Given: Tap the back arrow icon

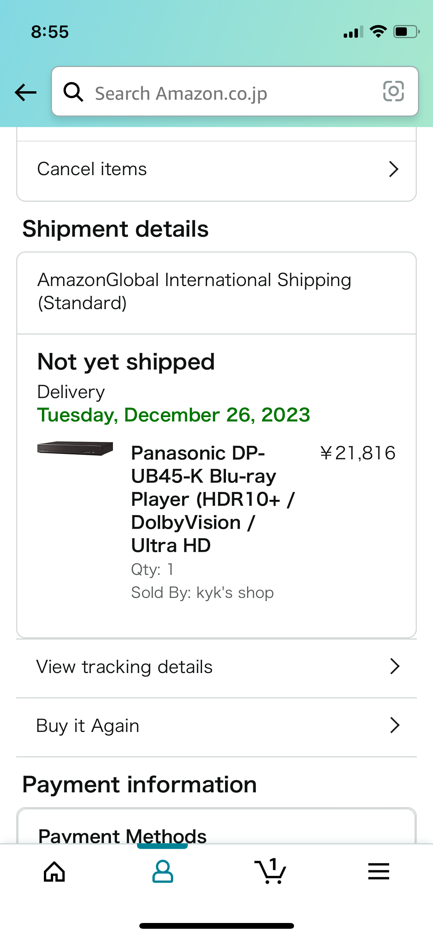Looking at the screenshot, I should pyautogui.click(x=26, y=92).
